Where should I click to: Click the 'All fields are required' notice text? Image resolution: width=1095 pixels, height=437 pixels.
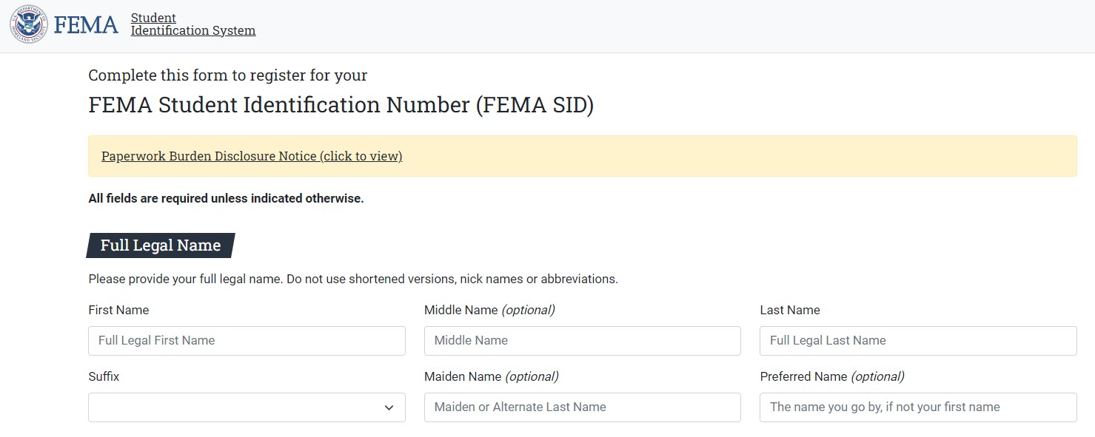point(226,198)
